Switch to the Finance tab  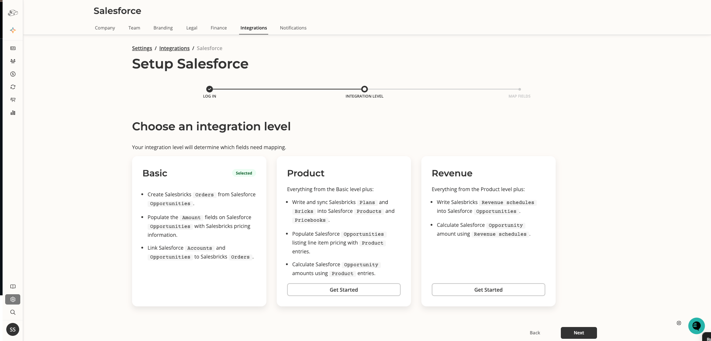click(219, 28)
